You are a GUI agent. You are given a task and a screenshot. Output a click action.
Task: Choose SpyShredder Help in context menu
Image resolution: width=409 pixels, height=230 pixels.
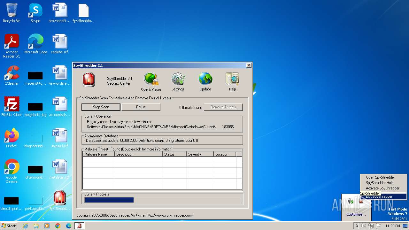coord(383,183)
